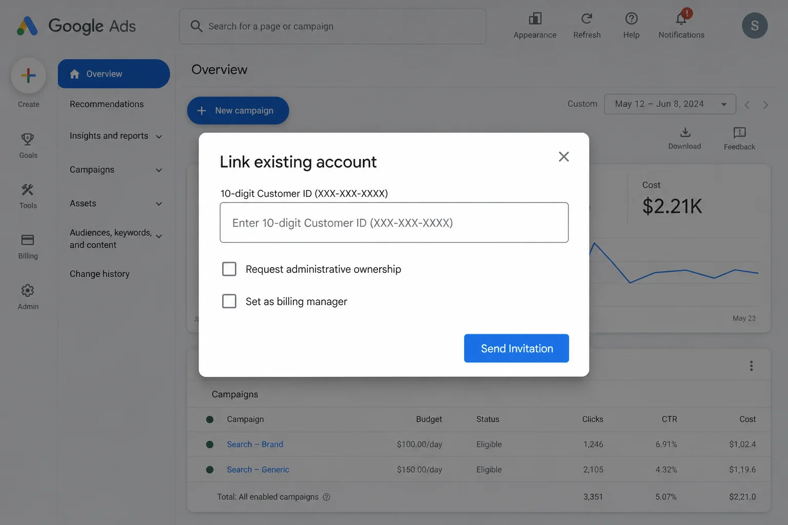Click the Download icon
This screenshot has height=525, width=788.
pyautogui.click(x=685, y=133)
